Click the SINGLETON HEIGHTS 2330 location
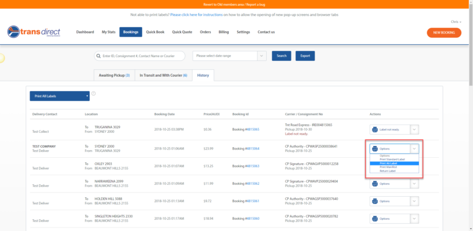473x231 pixels. pyautogui.click(x=114, y=216)
